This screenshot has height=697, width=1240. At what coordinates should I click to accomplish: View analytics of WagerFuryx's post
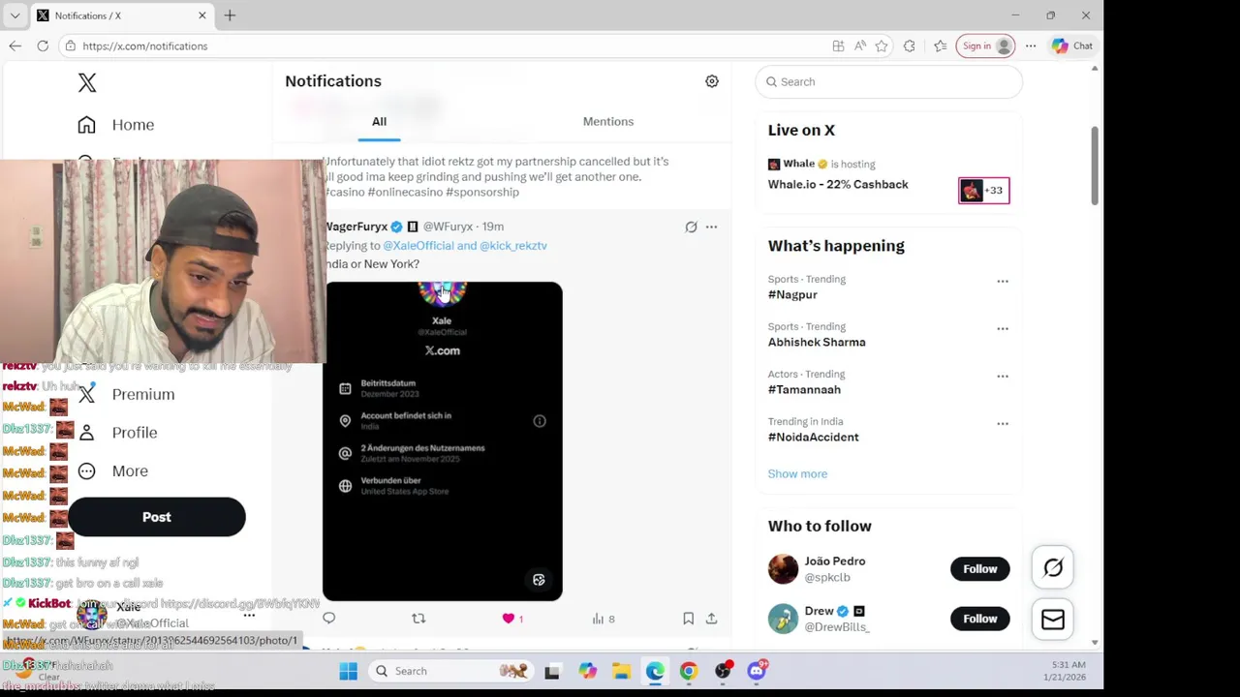(604, 619)
